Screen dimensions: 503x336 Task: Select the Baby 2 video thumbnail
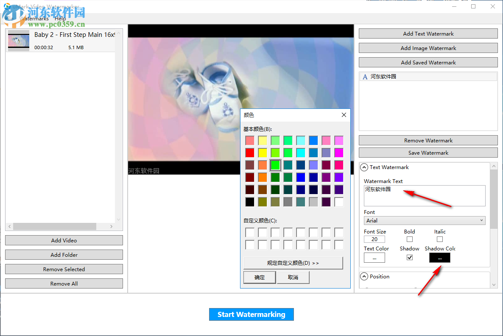[x=18, y=41]
